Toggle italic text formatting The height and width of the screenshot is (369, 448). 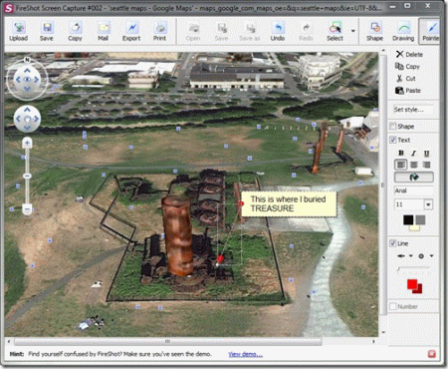(413, 153)
